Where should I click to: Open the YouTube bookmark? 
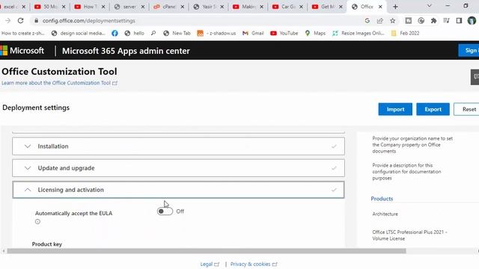tap(284, 33)
